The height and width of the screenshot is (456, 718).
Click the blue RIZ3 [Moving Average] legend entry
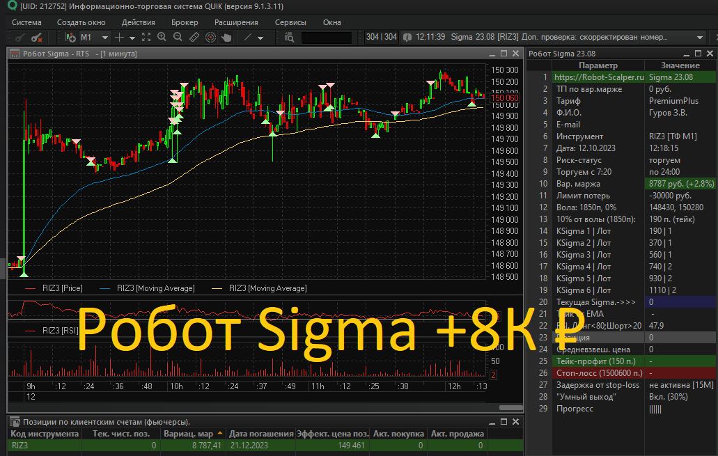[x=147, y=288]
